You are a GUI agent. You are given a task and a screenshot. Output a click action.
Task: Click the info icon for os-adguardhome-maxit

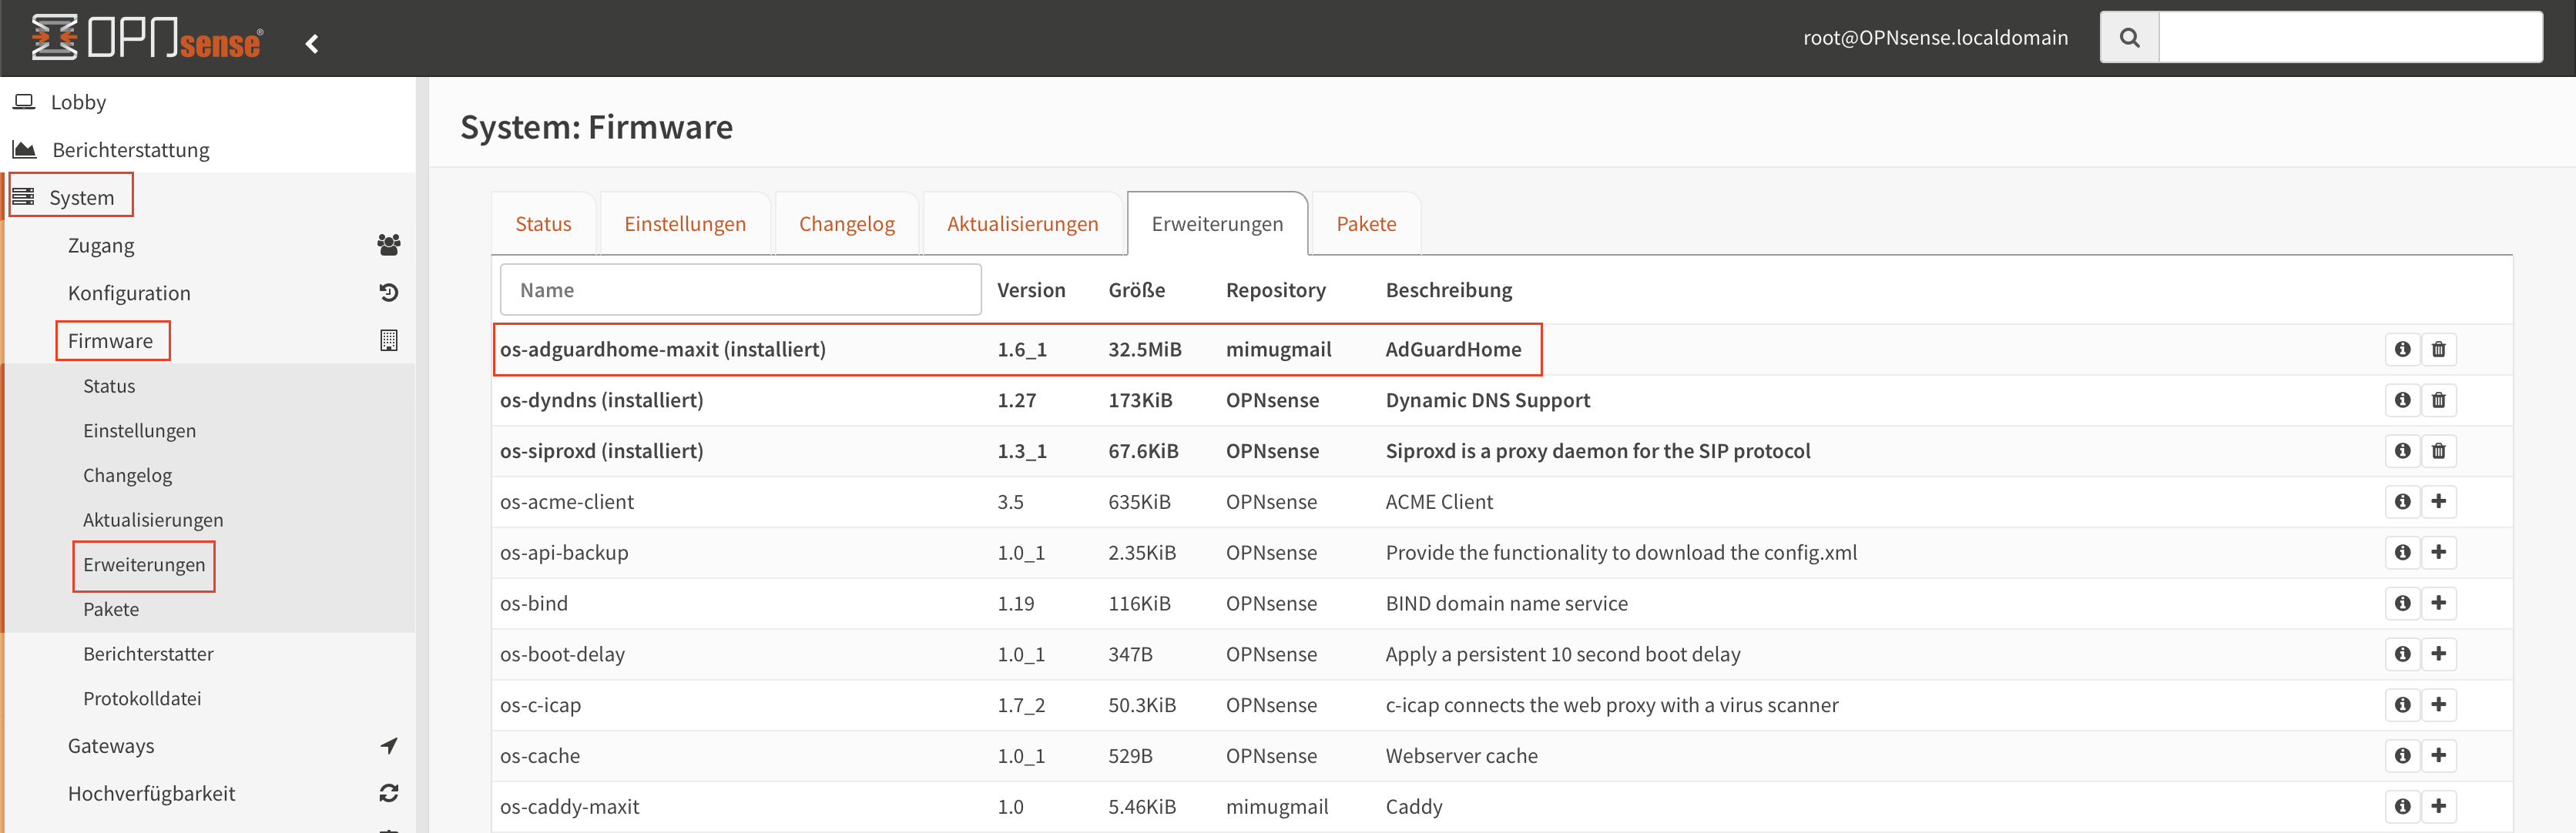click(2402, 350)
